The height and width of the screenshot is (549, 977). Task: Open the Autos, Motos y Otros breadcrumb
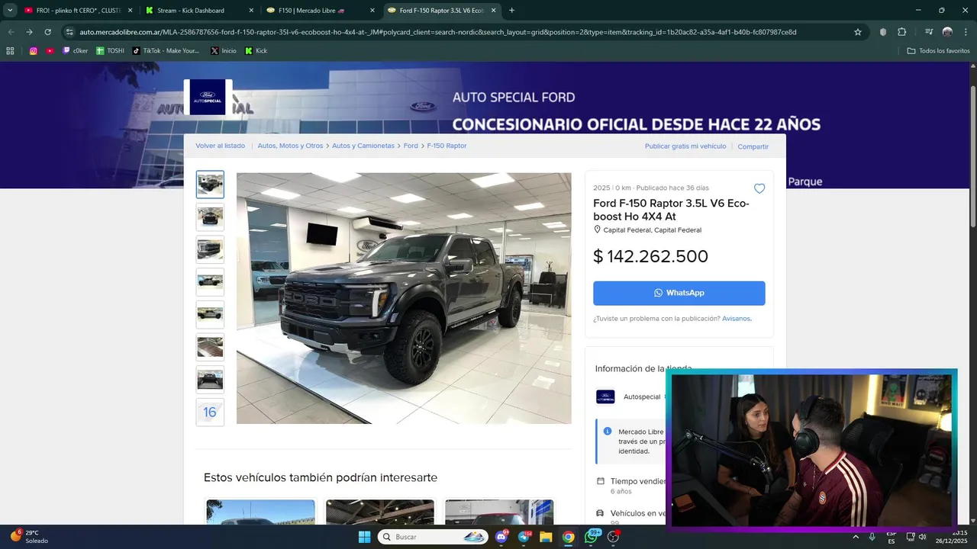[290, 146]
